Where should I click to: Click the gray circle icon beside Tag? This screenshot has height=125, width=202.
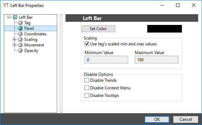(x=20, y=23)
